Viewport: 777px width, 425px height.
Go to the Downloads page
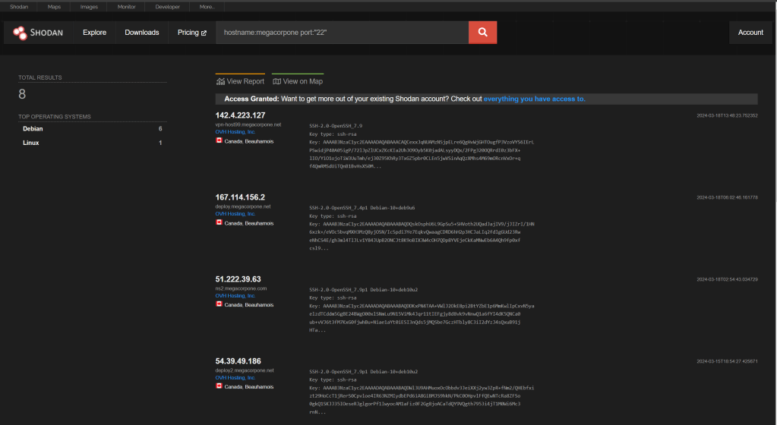point(142,33)
